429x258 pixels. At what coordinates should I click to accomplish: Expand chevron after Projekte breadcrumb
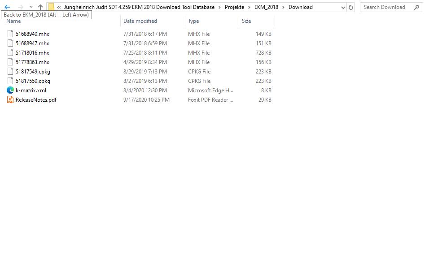click(249, 7)
